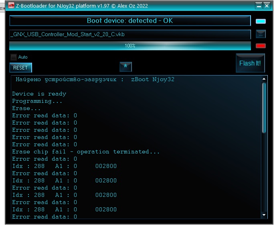Click the cyan boot status indicator

pos(261,21)
